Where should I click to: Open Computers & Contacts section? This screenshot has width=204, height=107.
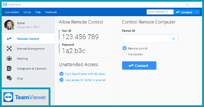click(28, 69)
